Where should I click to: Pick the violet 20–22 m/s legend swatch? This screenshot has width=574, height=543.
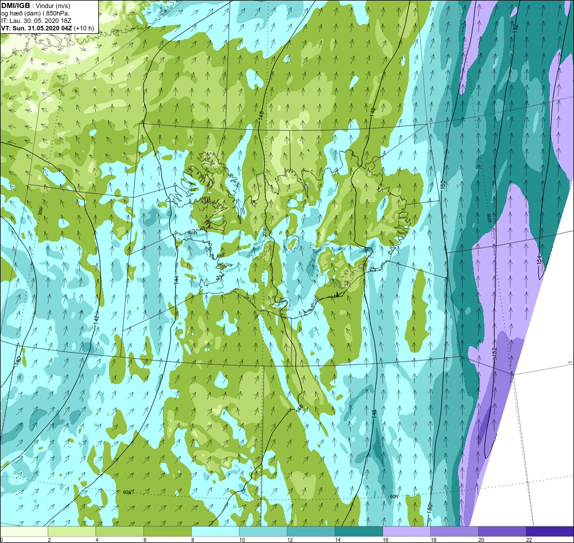pos(502,531)
